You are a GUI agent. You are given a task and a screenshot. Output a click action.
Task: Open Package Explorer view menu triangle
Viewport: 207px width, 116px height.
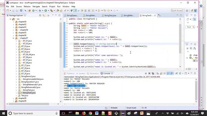click(53, 15)
